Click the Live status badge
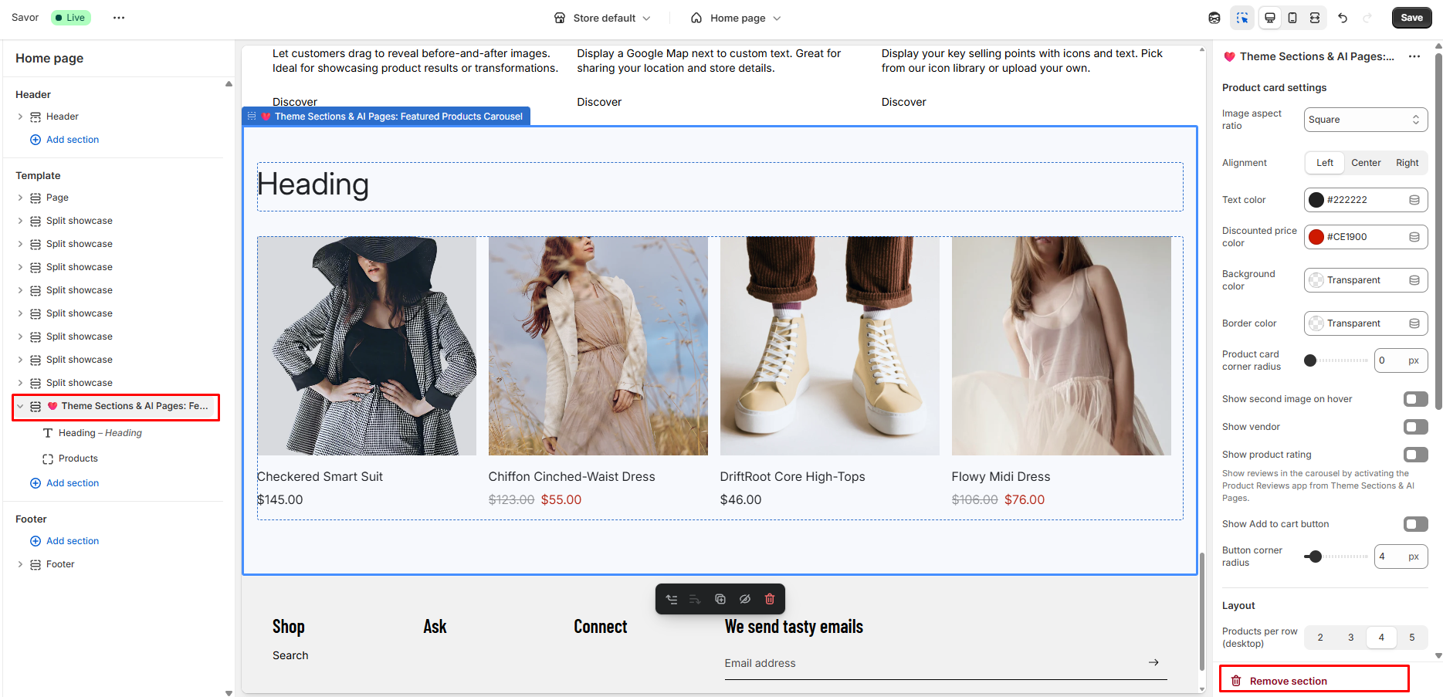 pyautogui.click(x=71, y=18)
